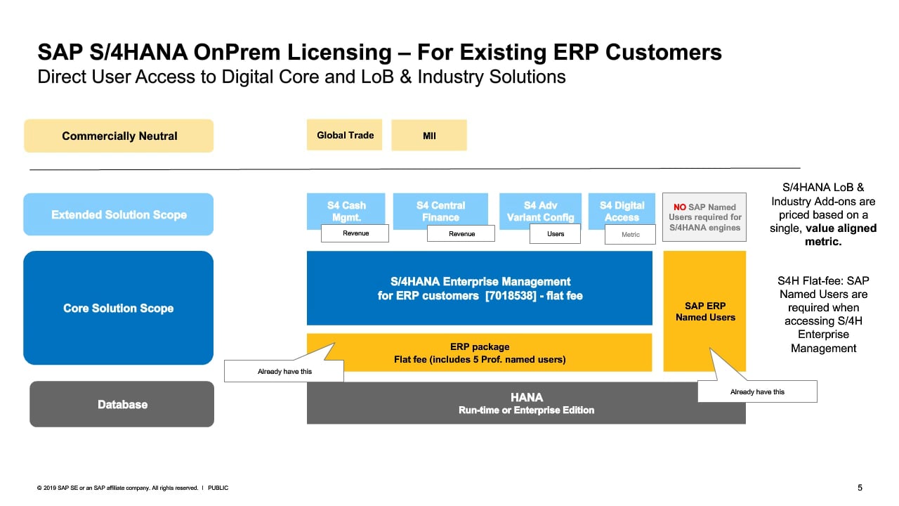Screen dimensions: 899x506
Task: Click the Already have this callout near ERP package
Action: point(284,371)
